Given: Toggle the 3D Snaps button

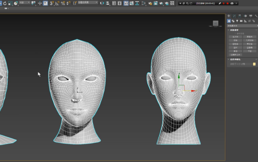Looking at the screenshot, I should (x=52, y=3).
